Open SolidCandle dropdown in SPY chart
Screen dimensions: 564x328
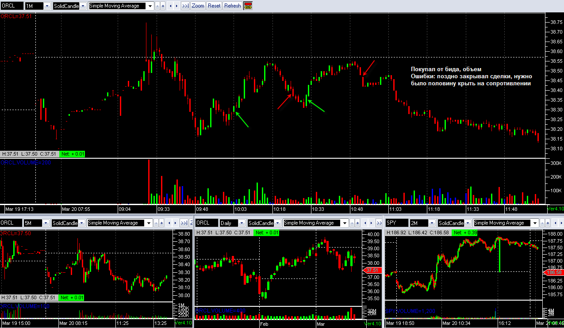(468, 223)
